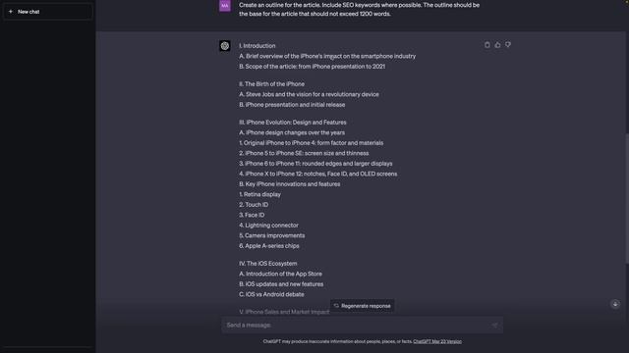The width and height of the screenshot is (629, 353).
Task: Click the purple MA user avatar
Action: coord(225,6)
